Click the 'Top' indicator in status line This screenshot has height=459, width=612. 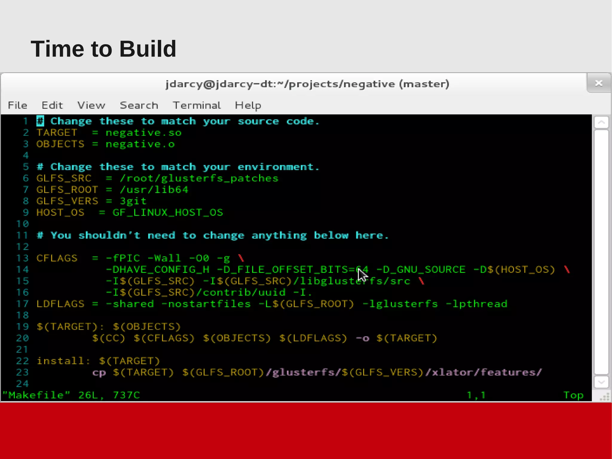pos(573,395)
